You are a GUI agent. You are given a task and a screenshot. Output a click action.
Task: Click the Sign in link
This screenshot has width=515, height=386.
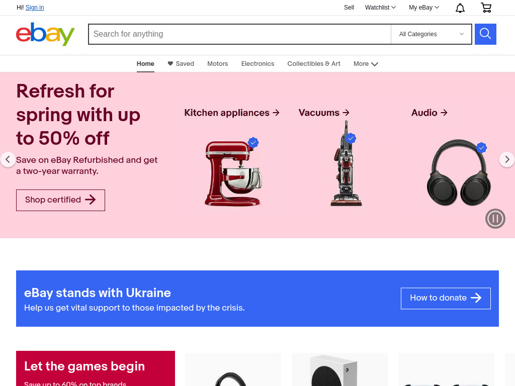tap(35, 7)
